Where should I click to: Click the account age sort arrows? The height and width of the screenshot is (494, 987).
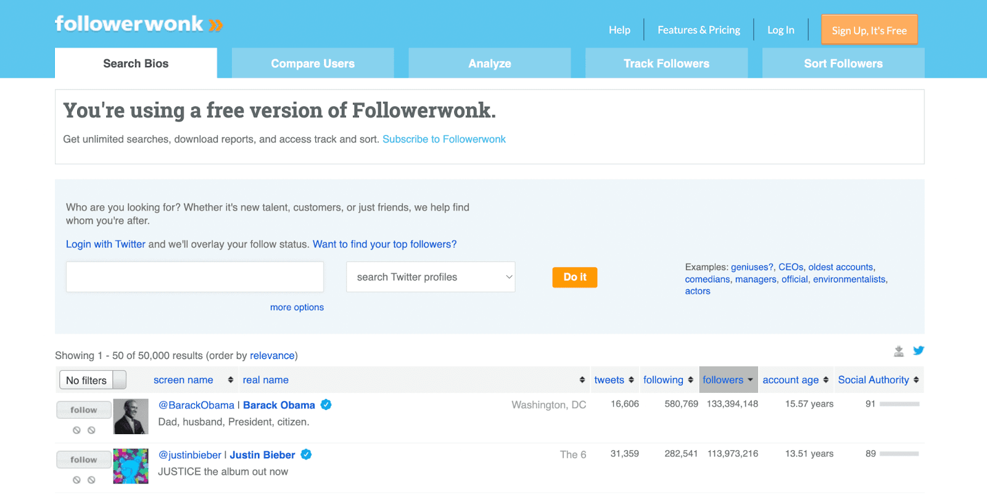coord(826,380)
